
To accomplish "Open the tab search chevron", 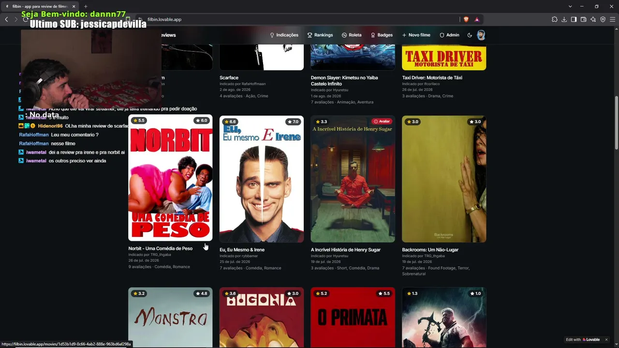I will (570, 6).
